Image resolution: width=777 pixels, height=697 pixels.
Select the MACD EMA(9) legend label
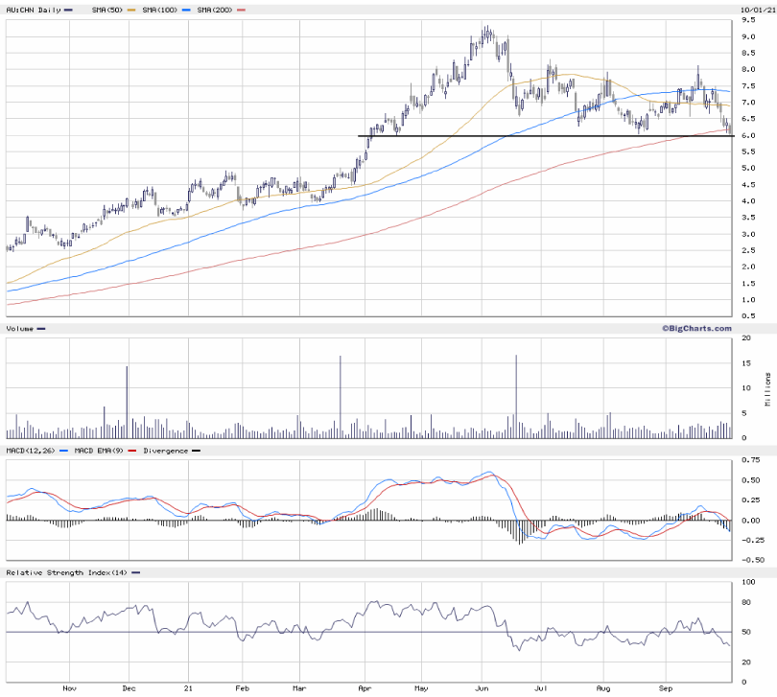click(95, 450)
